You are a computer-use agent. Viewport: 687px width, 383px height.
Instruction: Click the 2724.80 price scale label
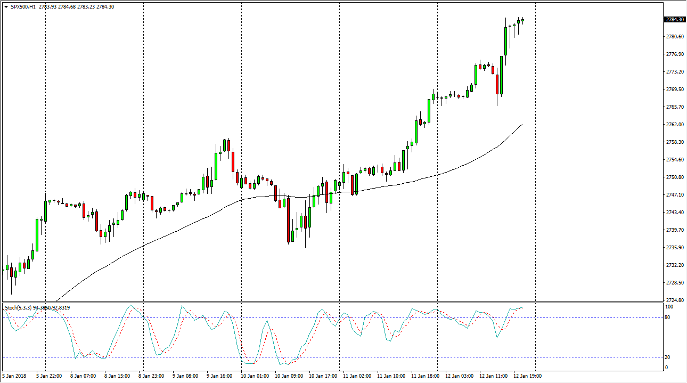click(x=674, y=300)
